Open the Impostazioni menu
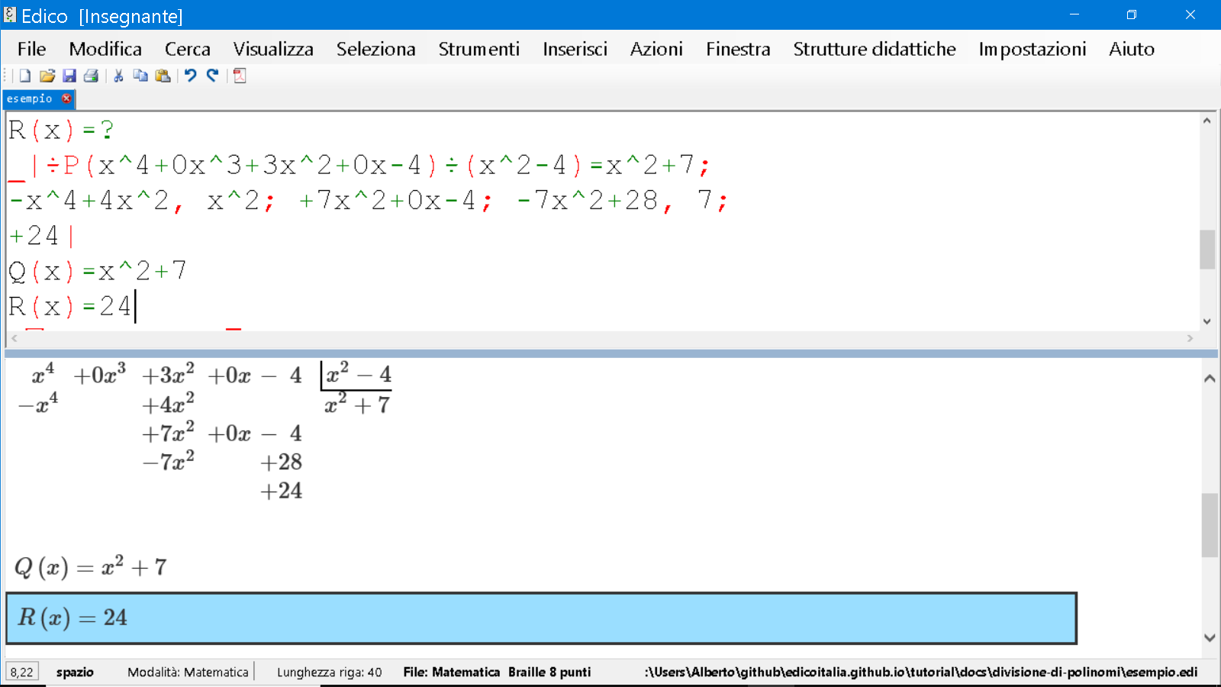 pyautogui.click(x=1033, y=49)
